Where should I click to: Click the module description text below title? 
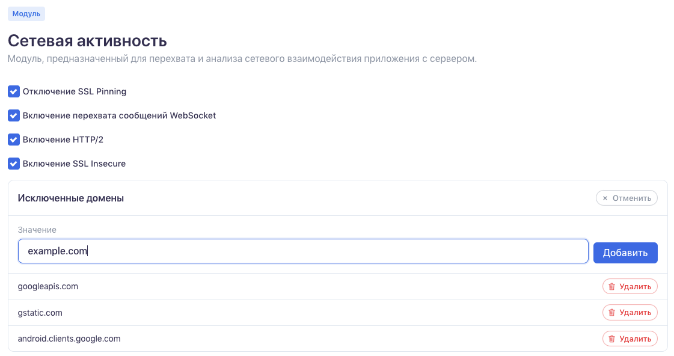click(242, 59)
